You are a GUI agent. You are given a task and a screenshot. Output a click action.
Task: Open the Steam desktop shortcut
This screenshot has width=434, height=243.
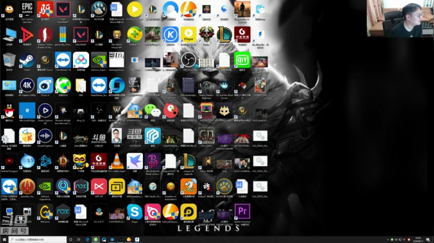pyautogui.click(x=27, y=60)
